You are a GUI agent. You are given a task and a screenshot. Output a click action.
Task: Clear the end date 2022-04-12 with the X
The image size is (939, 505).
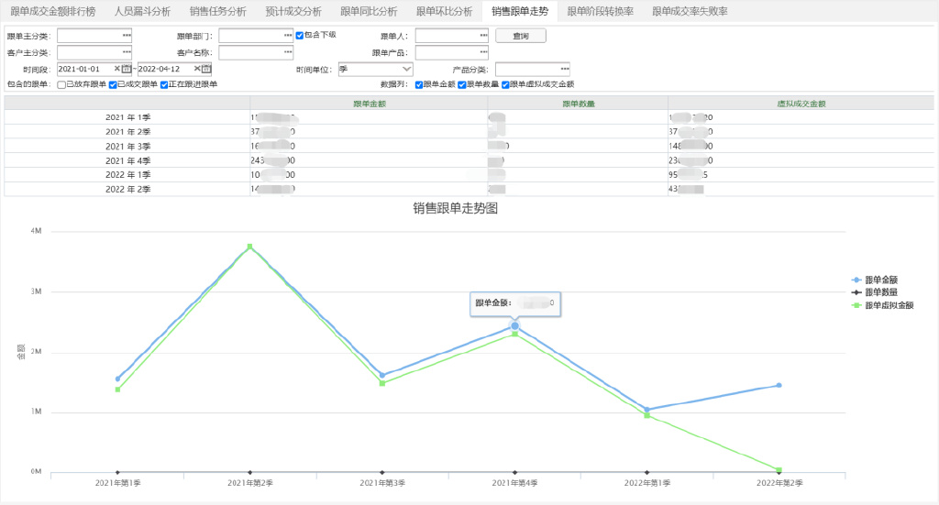click(x=197, y=69)
